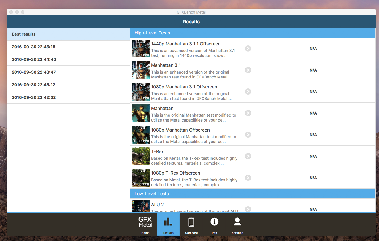Click the 1080p Manhattan Offscreen thumbnail

(141, 135)
